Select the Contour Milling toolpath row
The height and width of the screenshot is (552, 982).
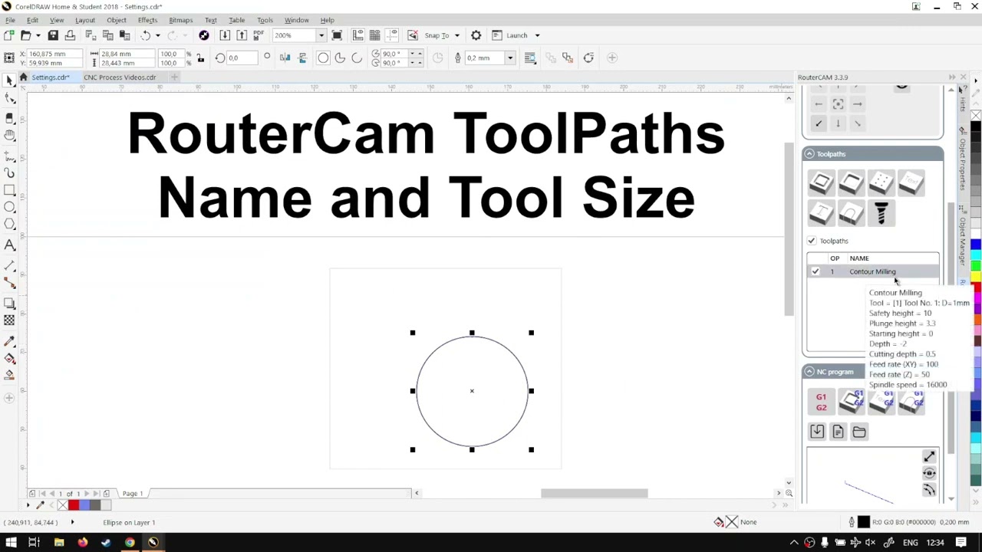pos(872,271)
